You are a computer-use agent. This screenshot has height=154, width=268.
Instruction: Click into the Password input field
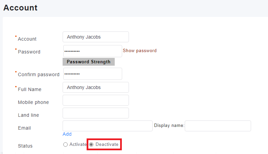(92, 51)
